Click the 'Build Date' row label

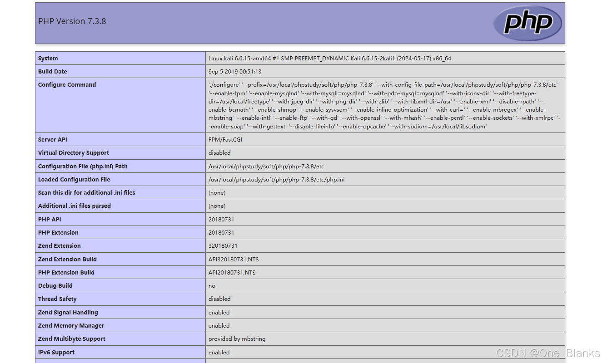(53, 72)
